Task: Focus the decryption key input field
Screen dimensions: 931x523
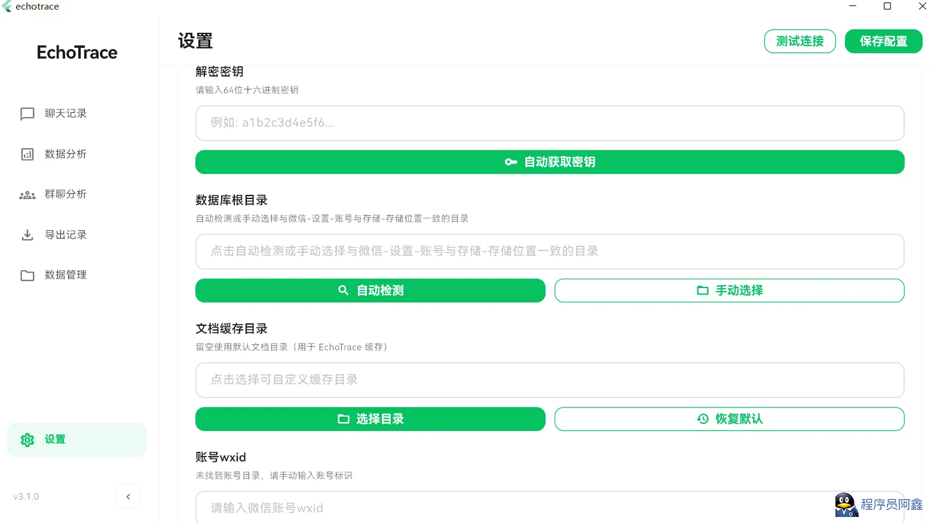Action: tap(550, 123)
